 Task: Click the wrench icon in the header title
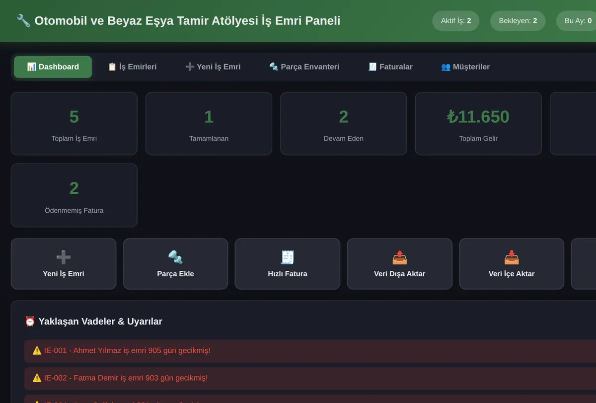pos(23,21)
